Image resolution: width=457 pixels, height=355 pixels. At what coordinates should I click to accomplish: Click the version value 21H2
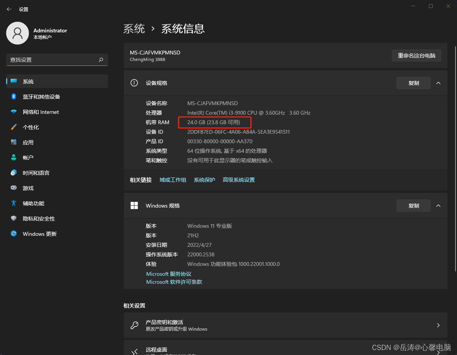193,235
